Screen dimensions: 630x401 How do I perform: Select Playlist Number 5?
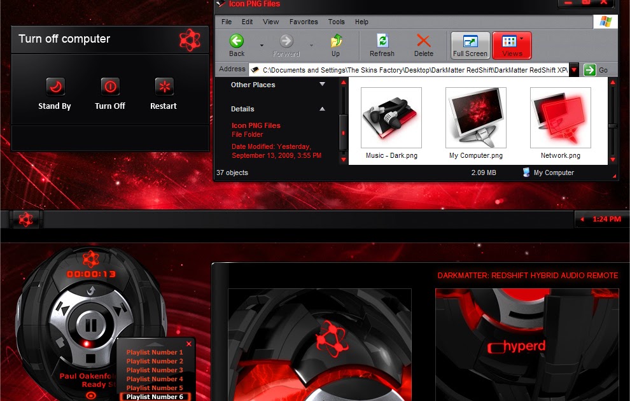click(x=155, y=388)
